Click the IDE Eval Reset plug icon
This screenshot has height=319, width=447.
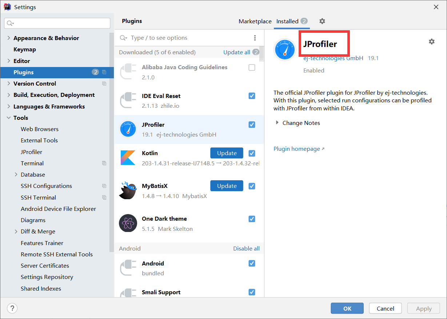(x=128, y=101)
